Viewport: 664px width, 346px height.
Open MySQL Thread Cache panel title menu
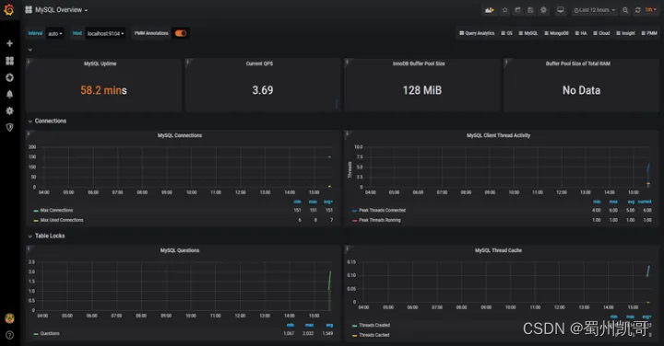498,250
